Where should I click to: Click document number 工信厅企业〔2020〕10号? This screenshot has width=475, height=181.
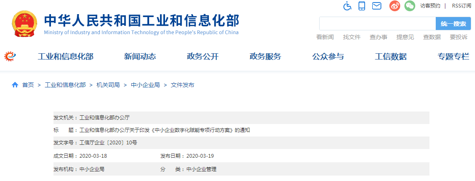click(x=108, y=143)
